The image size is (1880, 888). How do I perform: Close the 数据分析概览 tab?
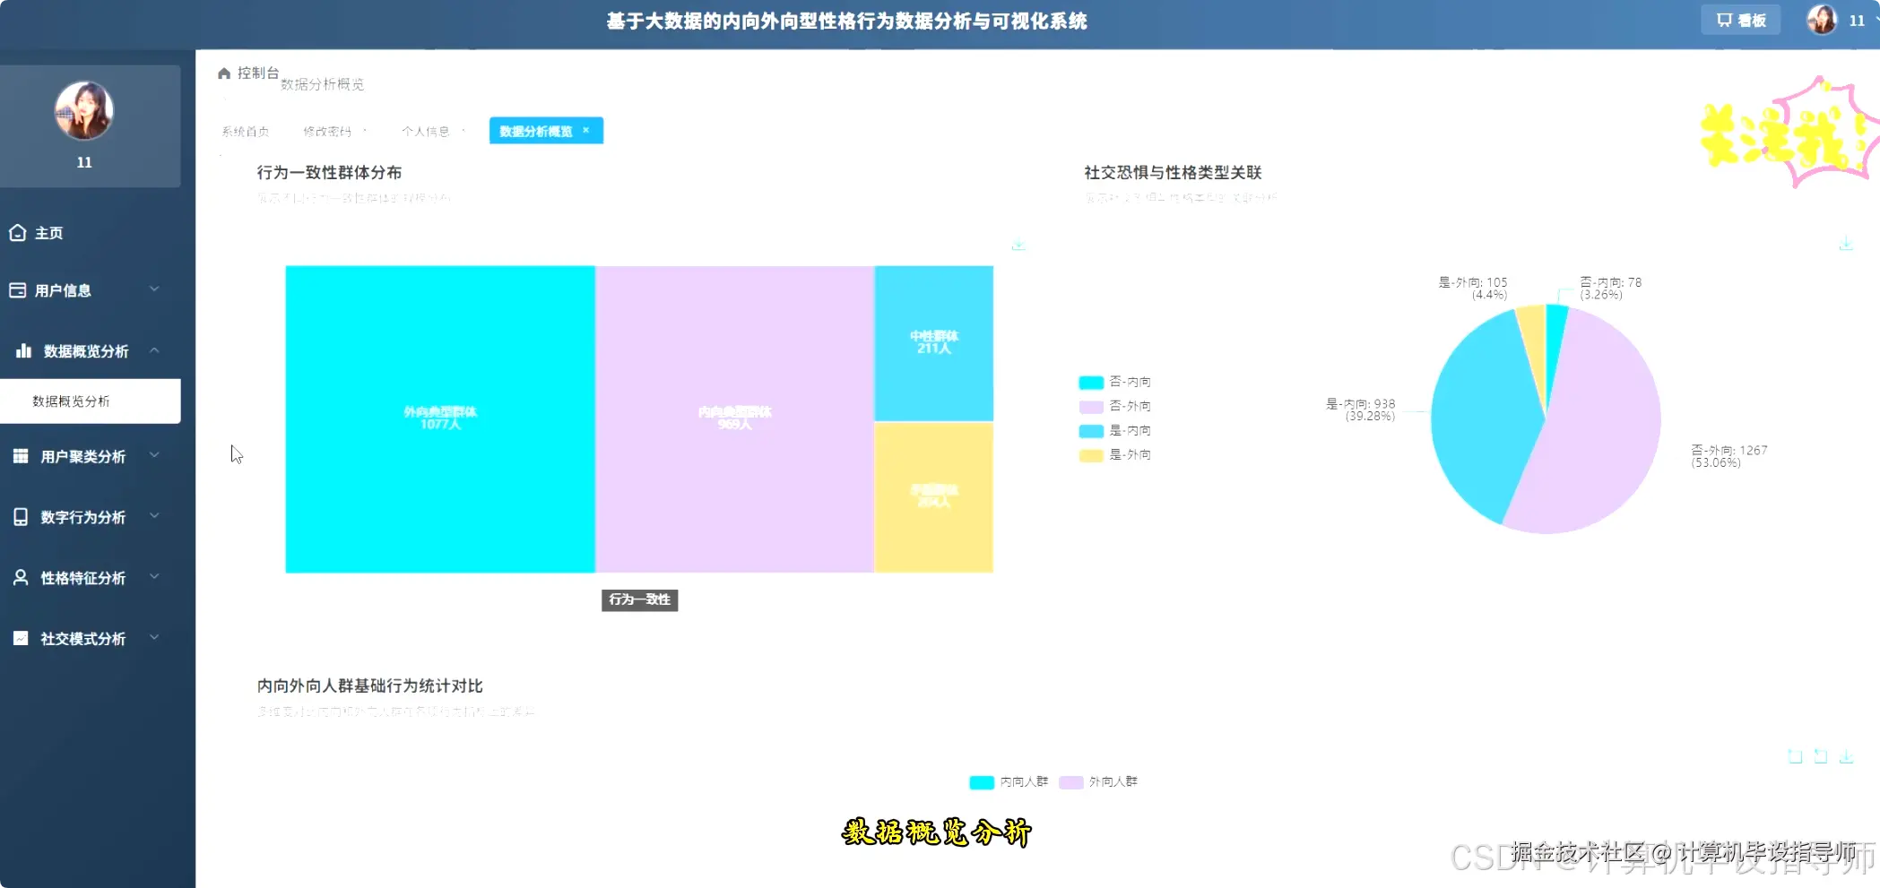586,130
